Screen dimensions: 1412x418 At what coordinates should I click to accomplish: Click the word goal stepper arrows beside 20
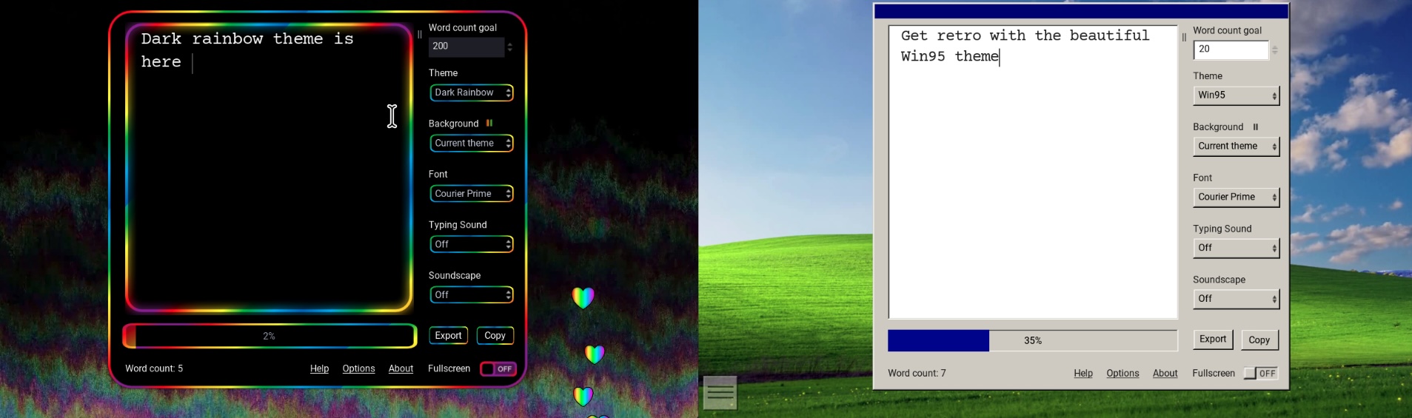coord(1275,50)
